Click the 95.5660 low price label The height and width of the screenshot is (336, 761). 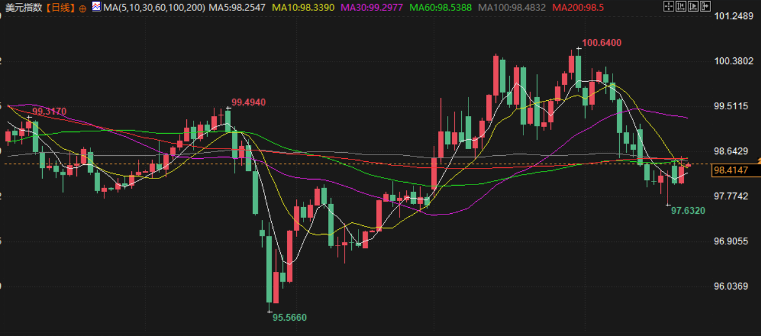[289, 318]
